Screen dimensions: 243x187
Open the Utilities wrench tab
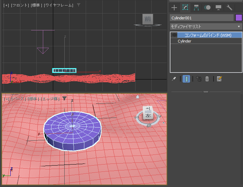pyautogui.click(x=230, y=8)
